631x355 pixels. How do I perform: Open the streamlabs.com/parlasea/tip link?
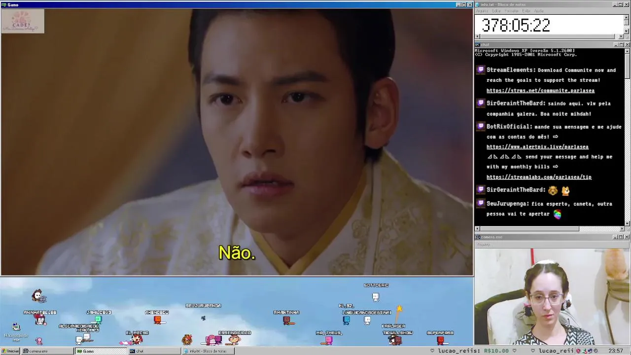[539, 177]
